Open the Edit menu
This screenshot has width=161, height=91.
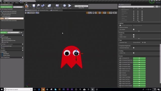[x=5, y=3]
